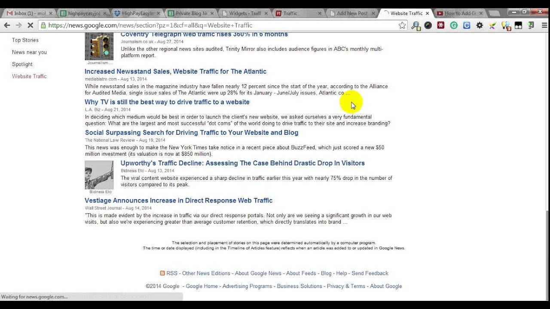Open Spotlight section in sidebar
The image size is (550, 309).
pyautogui.click(x=22, y=64)
